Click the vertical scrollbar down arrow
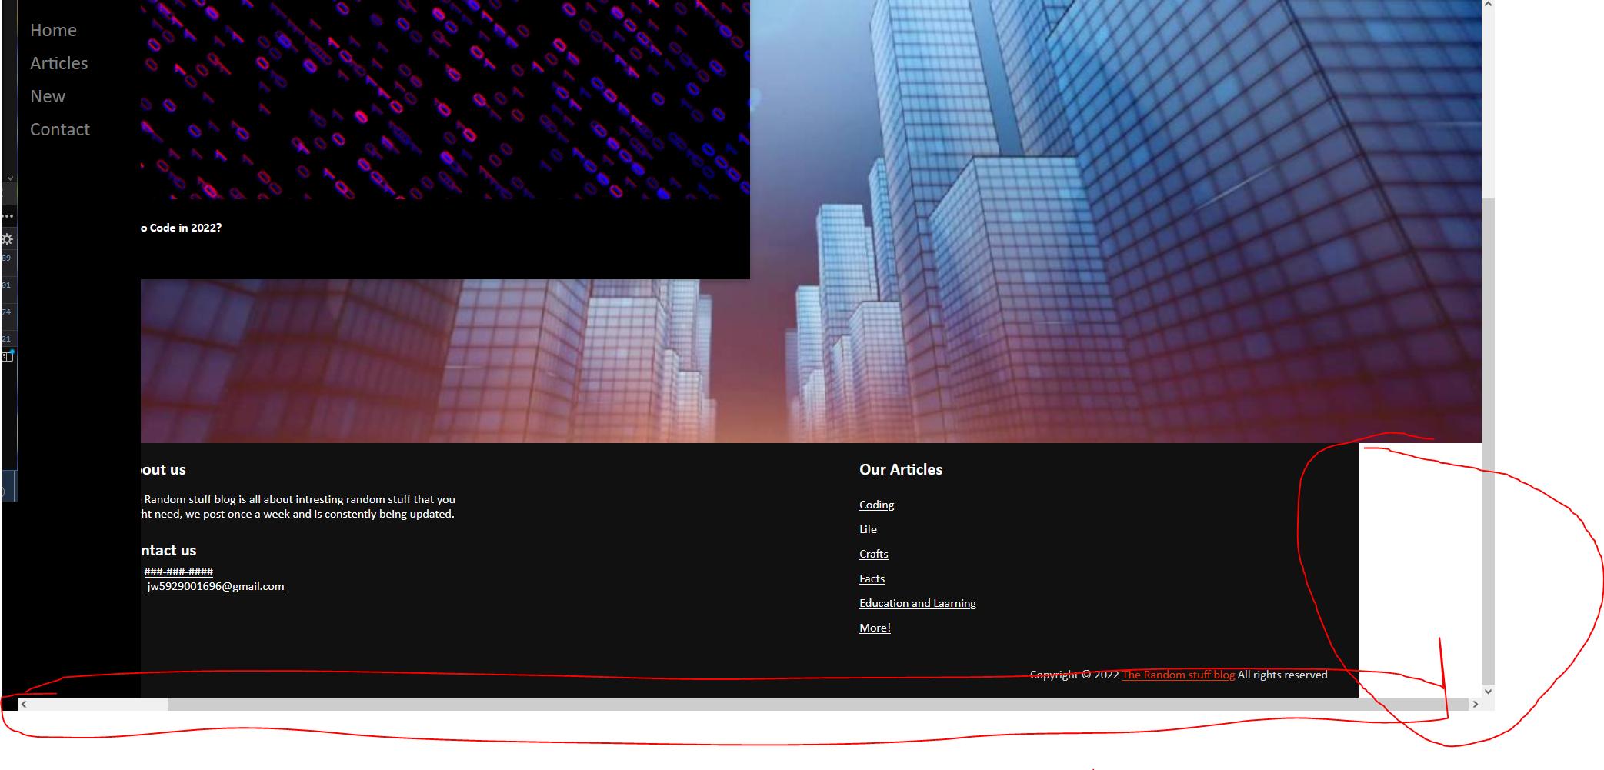Screen dimensions: 1604x770 (1488, 691)
